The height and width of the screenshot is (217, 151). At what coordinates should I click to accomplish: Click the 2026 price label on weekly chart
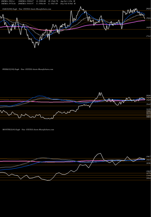click(x=148, y=96)
